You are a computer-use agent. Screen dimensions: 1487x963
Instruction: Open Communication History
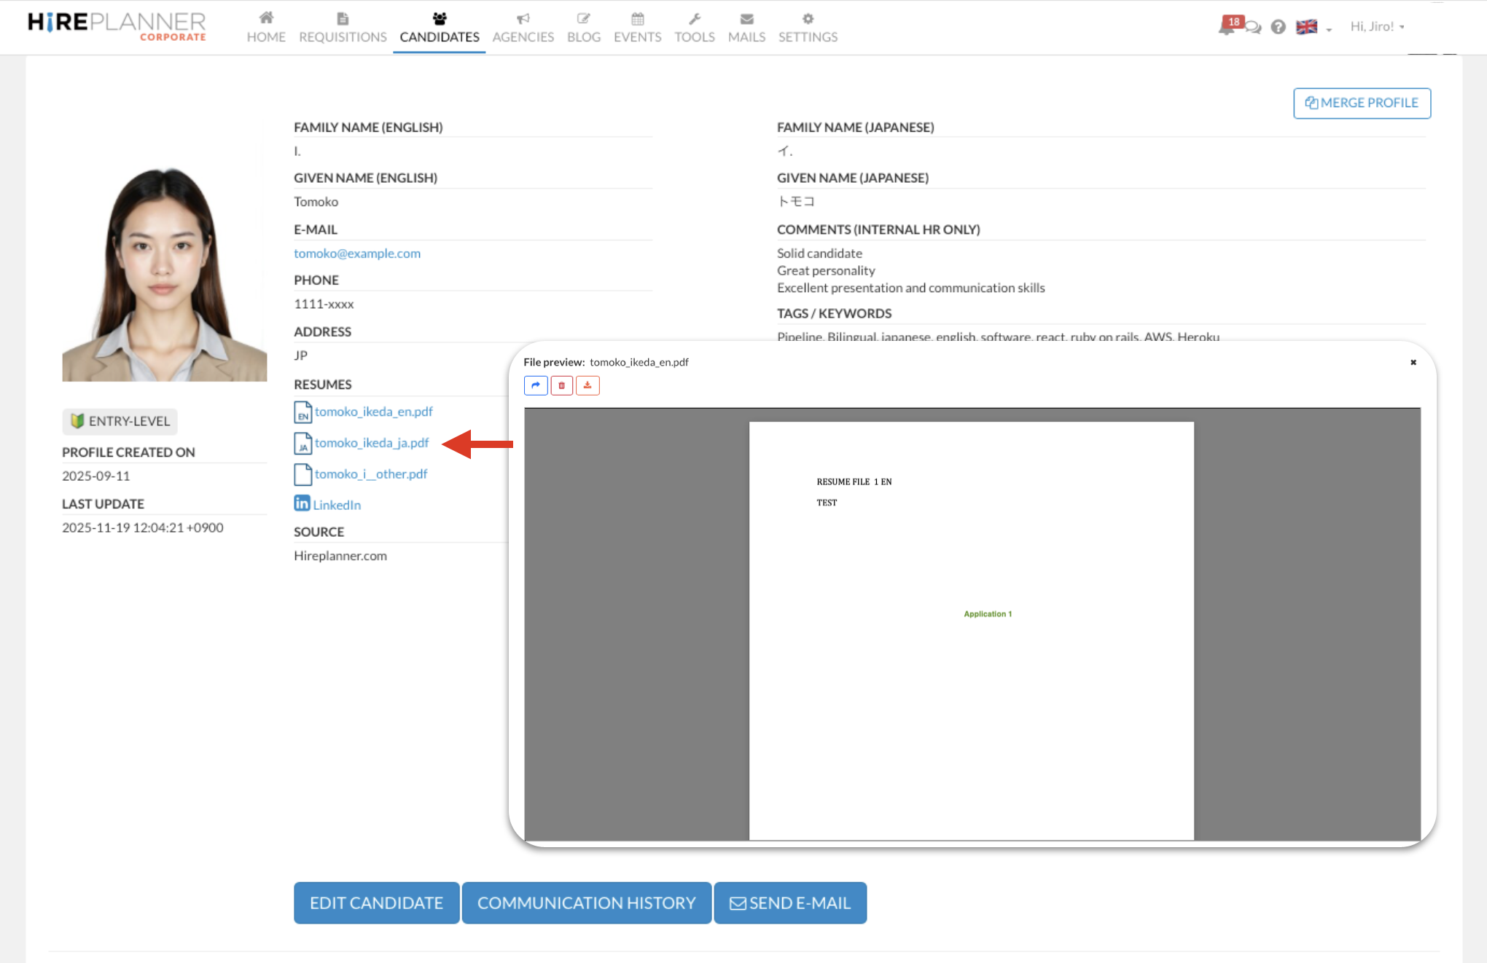[586, 903]
